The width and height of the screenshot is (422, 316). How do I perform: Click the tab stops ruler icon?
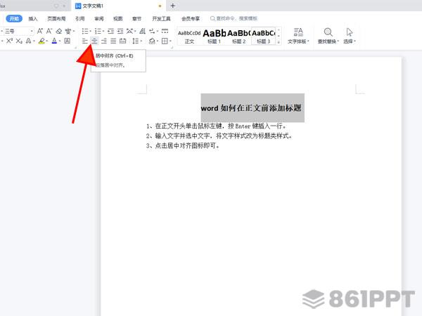(x=165, y=31)
